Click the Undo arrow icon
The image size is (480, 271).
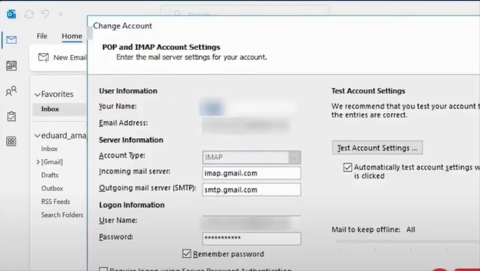pos(45,14)
